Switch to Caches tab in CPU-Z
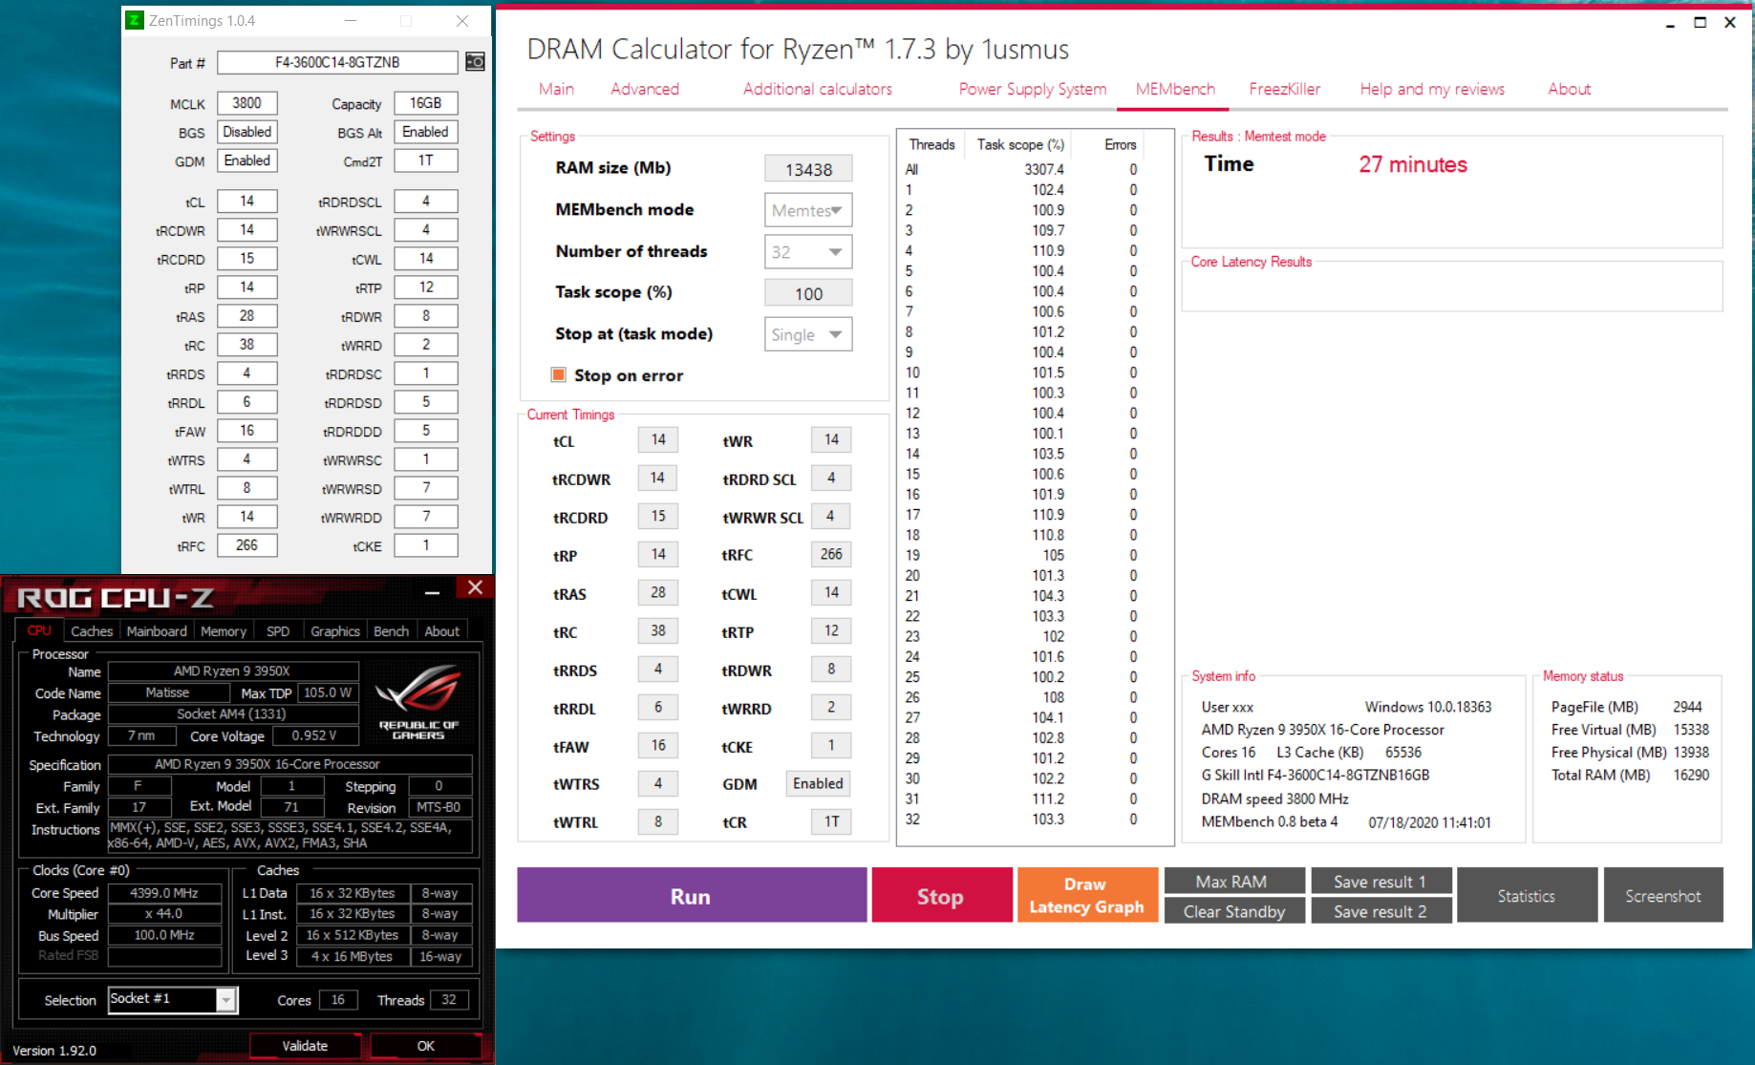Screen dimensions: 1755x1065 (x=92, y=631)
